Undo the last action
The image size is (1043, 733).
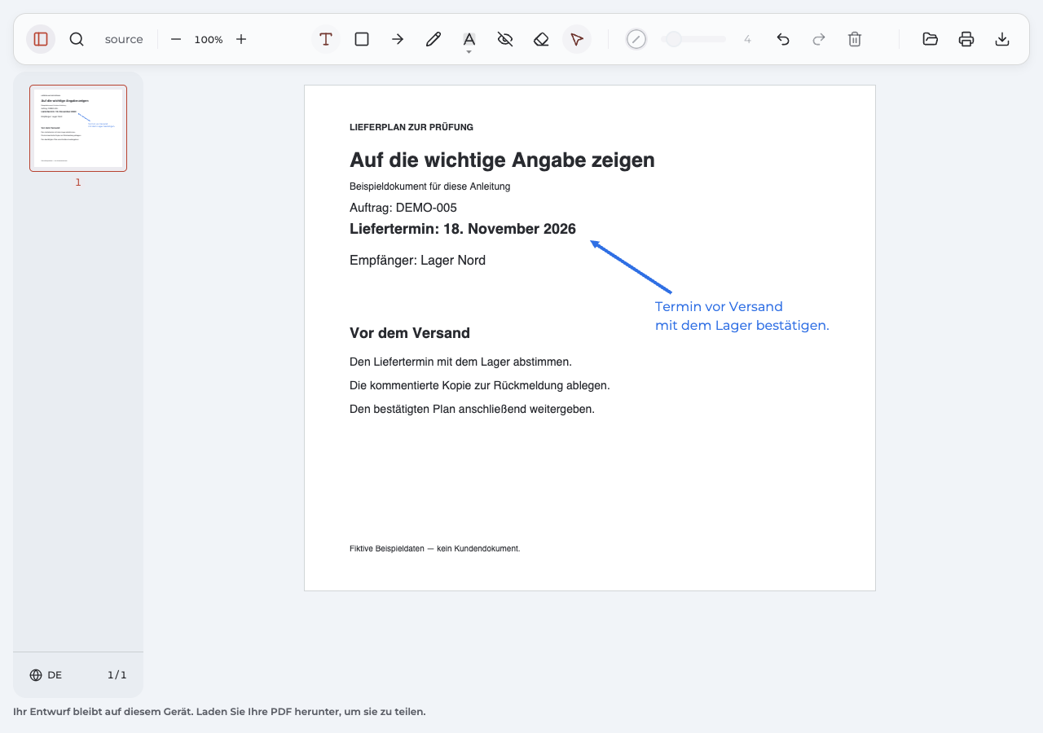pos(783,39)
